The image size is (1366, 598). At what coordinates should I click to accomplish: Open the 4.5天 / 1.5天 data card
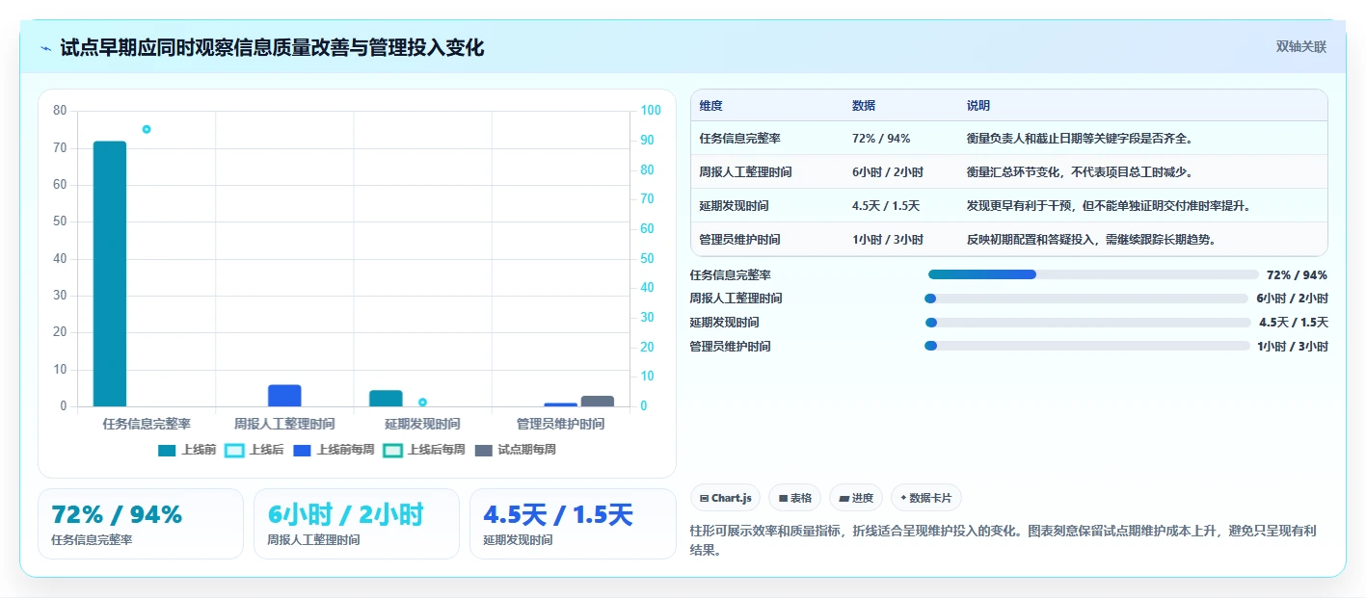tap(573, 524)
